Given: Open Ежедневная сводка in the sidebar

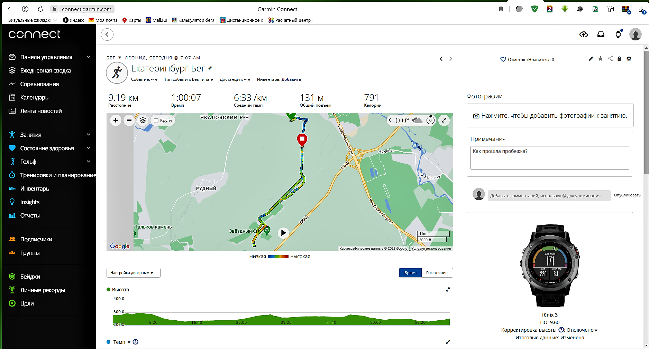Looking at the screenshot, I should [45, 70].
